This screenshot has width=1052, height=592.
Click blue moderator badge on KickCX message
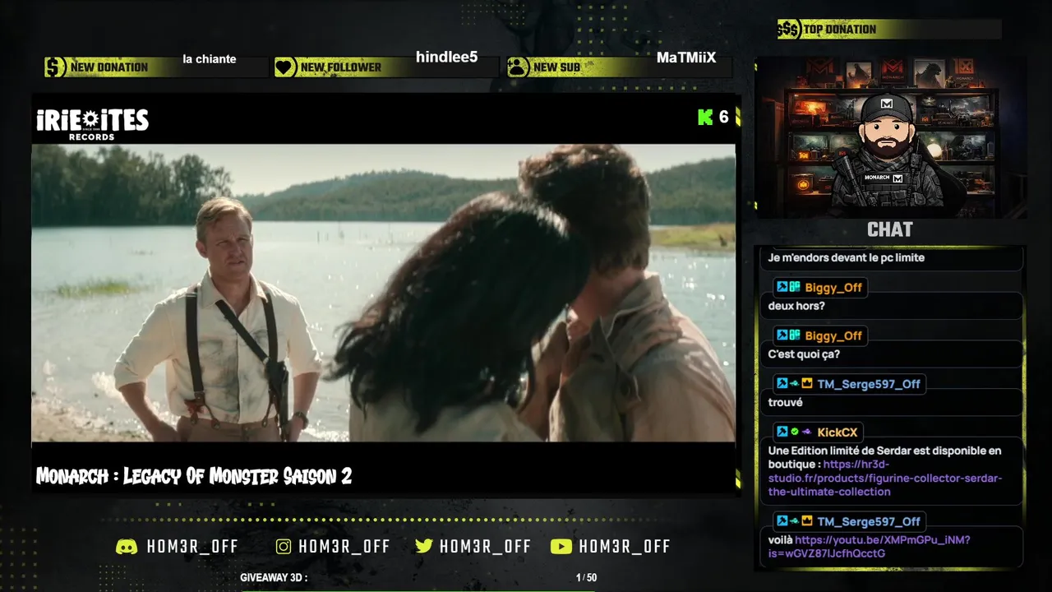click(x=782, y=432)
